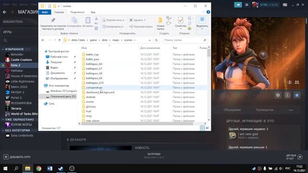
Task: Select Быстрый доступ in navigation pane
Action: [59, 51]
